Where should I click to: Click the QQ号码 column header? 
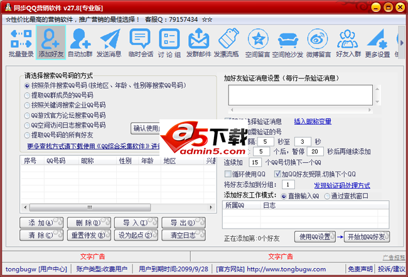coord(62,161)
